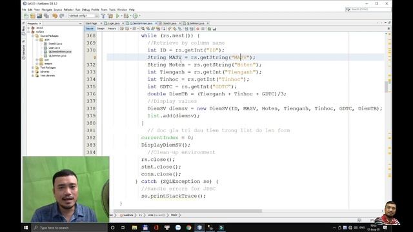Switch to the DiemSV.java editor tab

(x=169, y=23)
